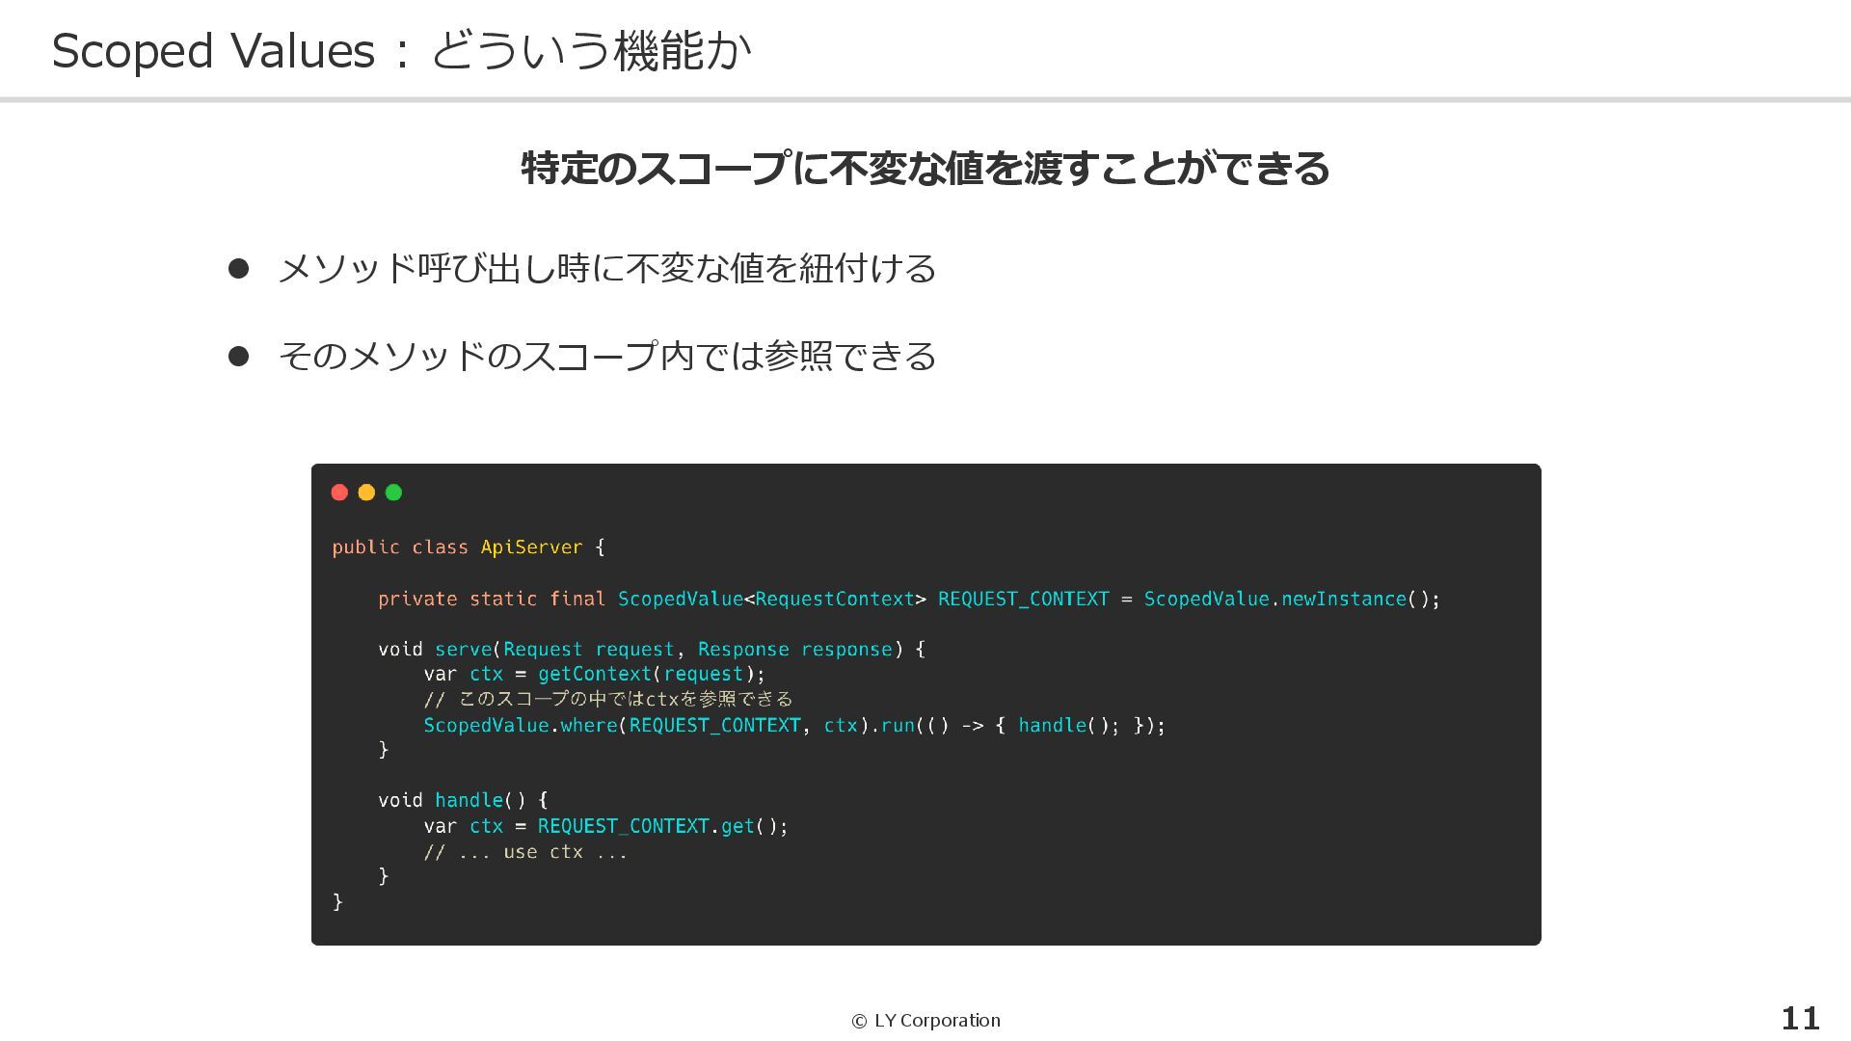Click 'REQUEST_CONTEXT' in the field declaration
Image resolution: width=1851 pixels, height=1041 pixels.
point(1023,600)
